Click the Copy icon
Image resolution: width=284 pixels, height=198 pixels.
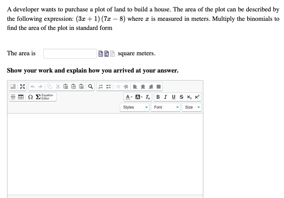[50, 86]
